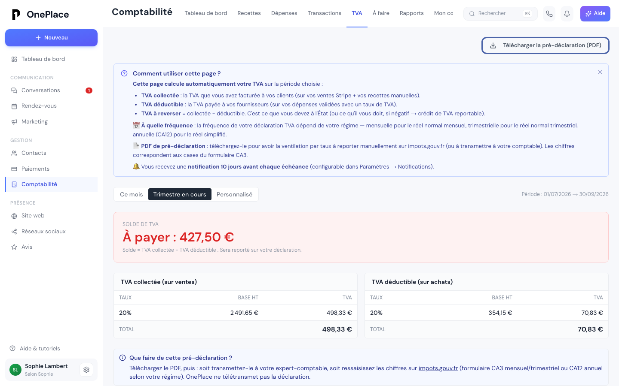This screenshot has height=386, width=619.
Task: Click the Tableau de bord sidebar icon
Action: [x=14, y=59]
